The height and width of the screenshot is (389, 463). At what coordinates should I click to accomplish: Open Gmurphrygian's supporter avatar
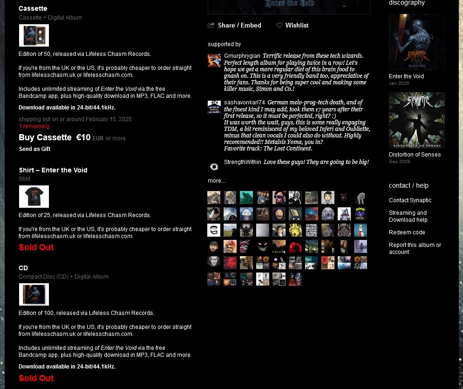pos(214,61)
